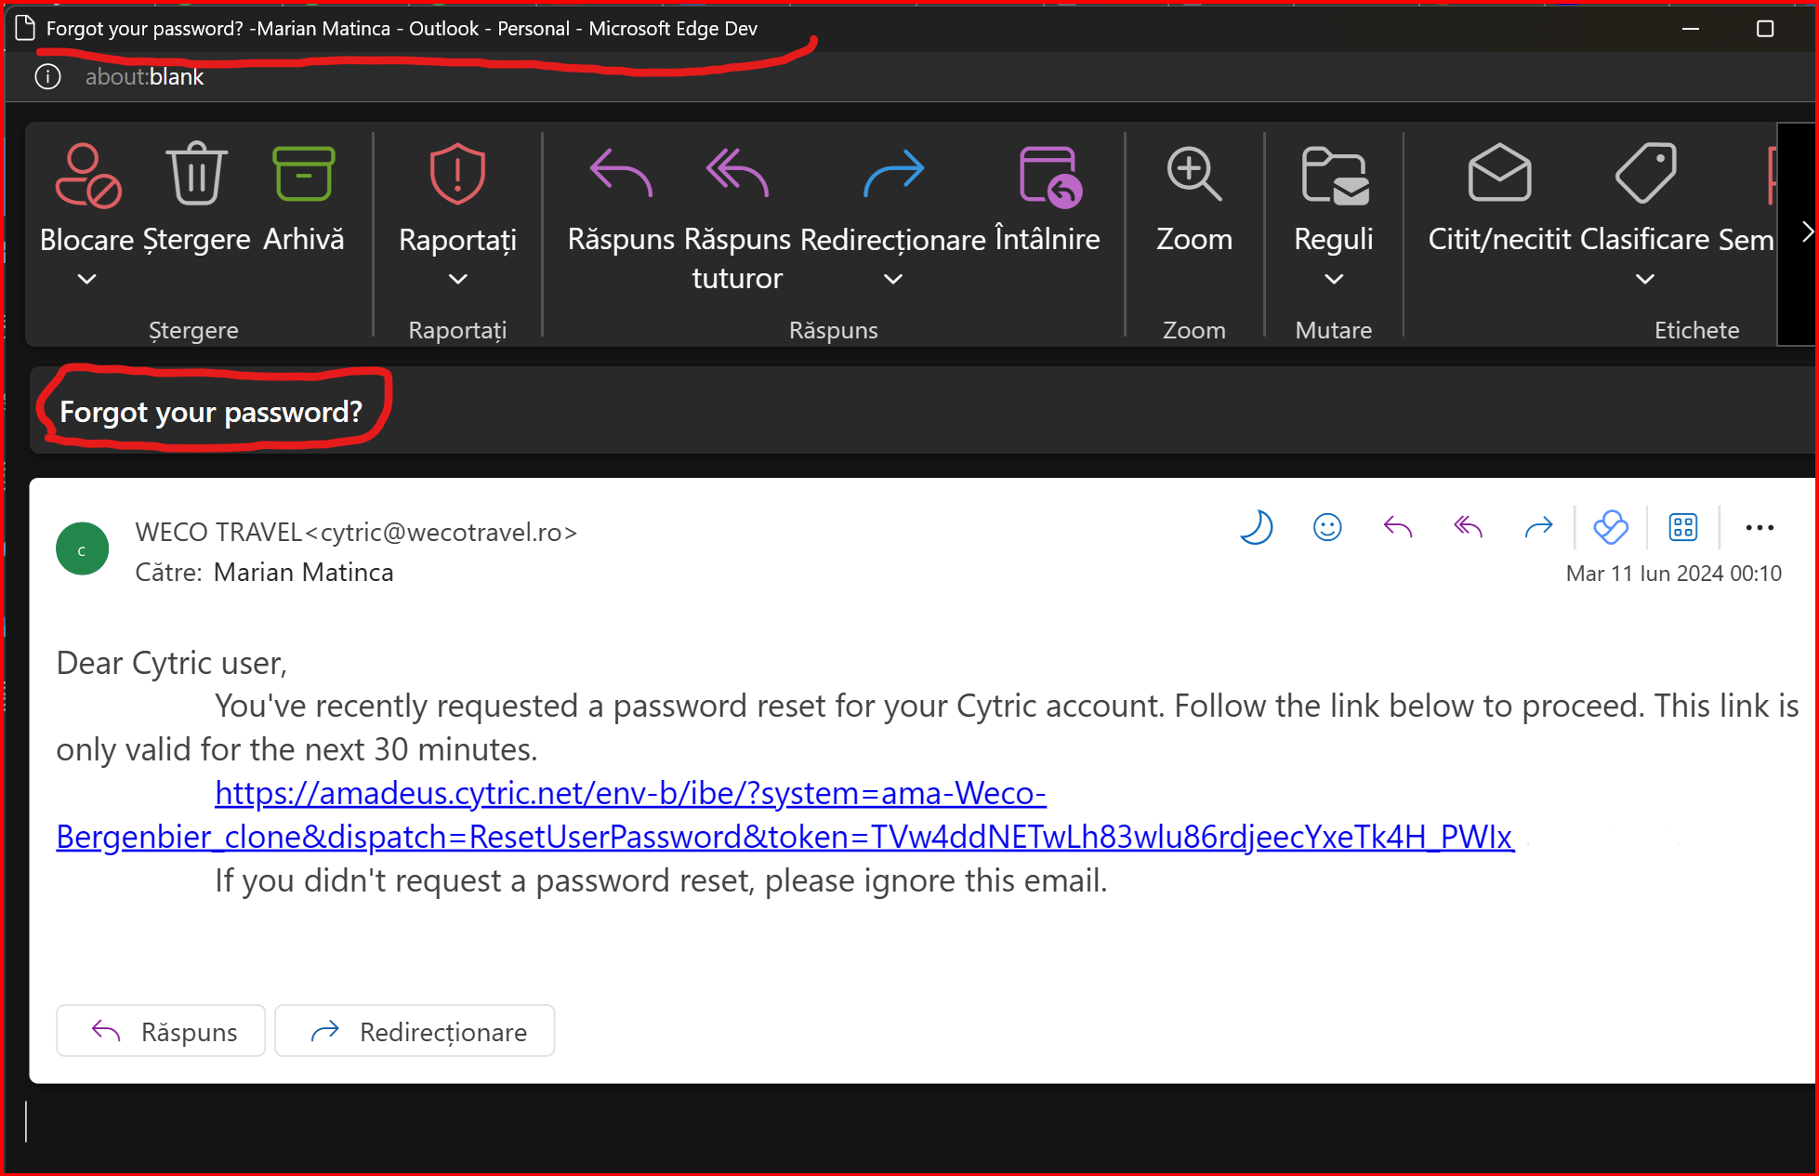1819x1176 pixels.
Task: Click the Zoom magnifier icon
Action: point(1193,174)
